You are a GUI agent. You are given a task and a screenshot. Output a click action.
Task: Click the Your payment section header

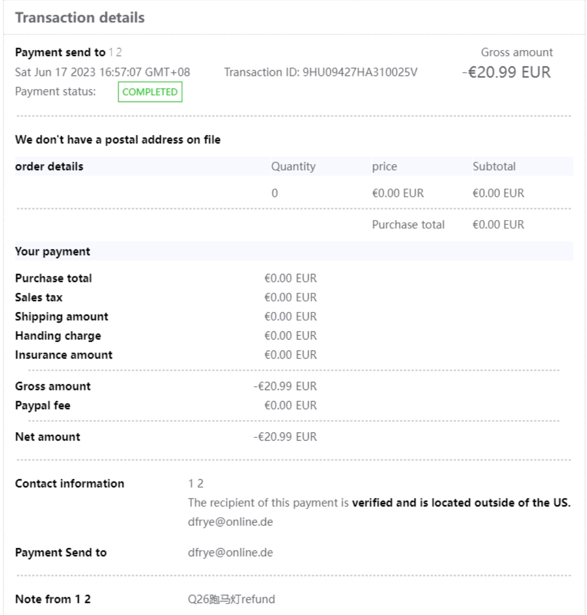(53, 252)
